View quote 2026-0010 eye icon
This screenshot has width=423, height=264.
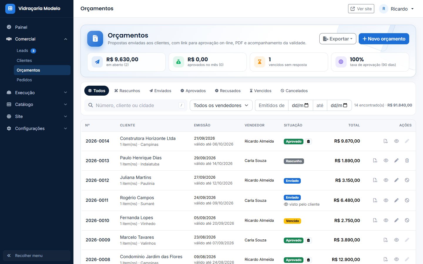pyautogui.click(x=386, y=220)
